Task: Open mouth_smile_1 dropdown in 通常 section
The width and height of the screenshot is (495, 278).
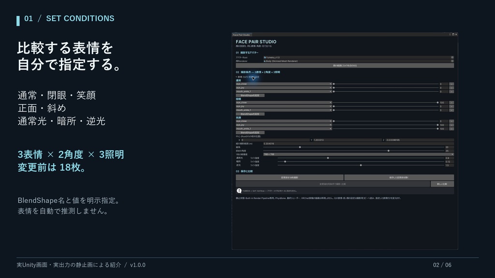Action: 283,91
